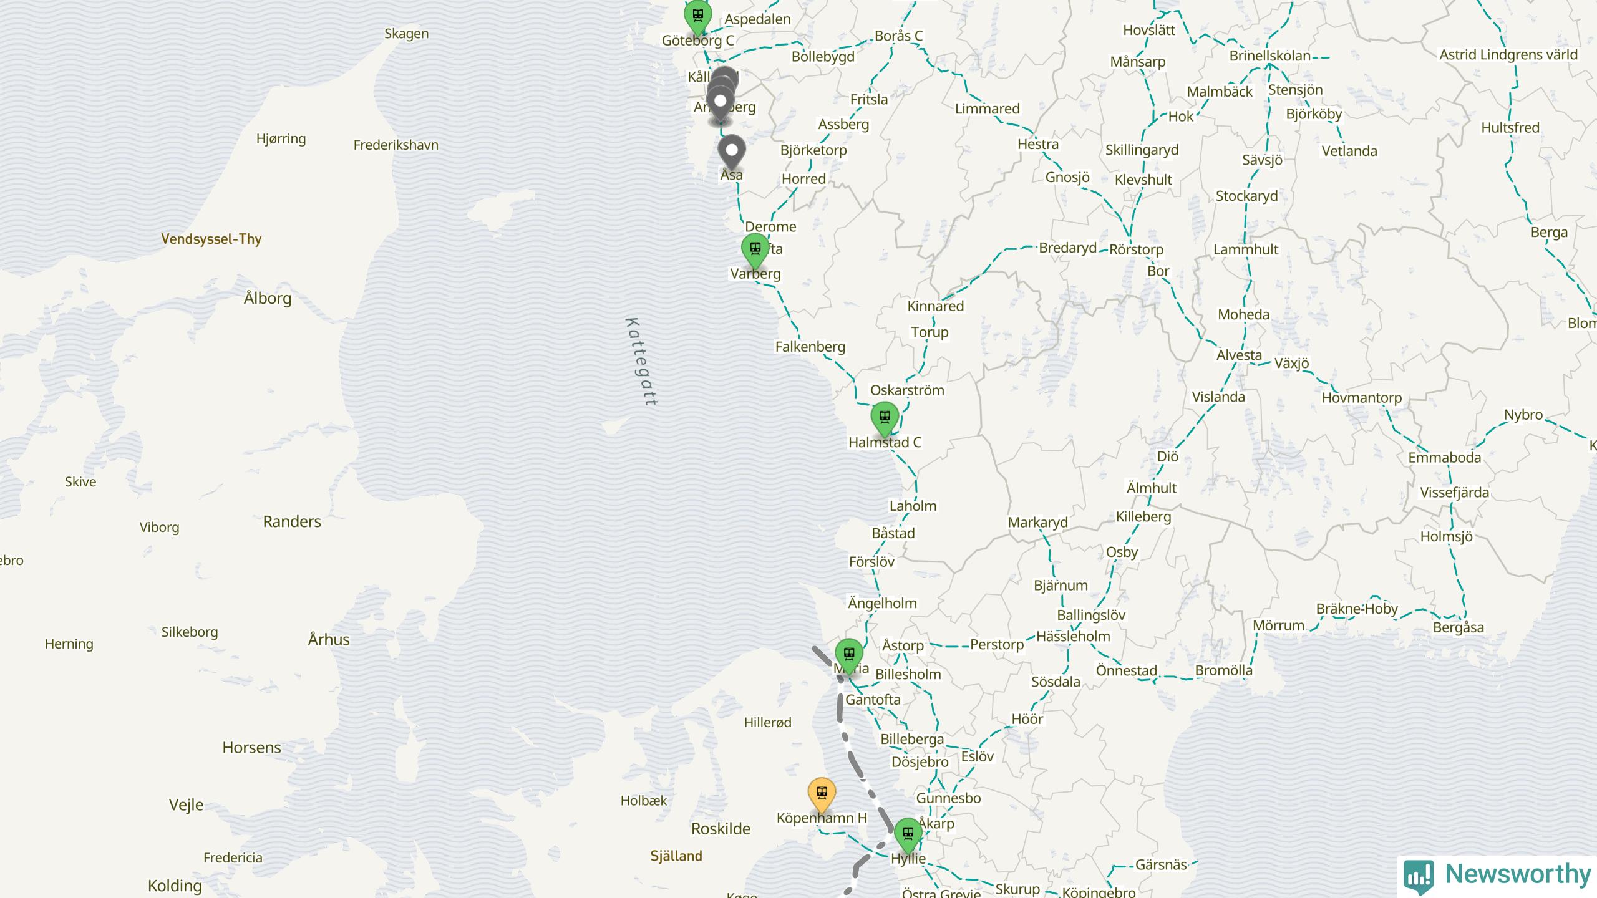Select the Hässleholm station label
The width and height of the screenshot is (1597, 898).
(1073, 637)
